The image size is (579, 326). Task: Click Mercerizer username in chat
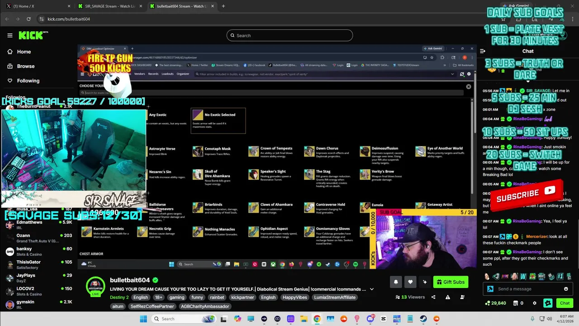(x=536, y=236)
